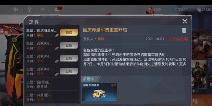Close the 邮件 dialog with the X
Viewport: 212px width, 106px height.
click(185, 21)
